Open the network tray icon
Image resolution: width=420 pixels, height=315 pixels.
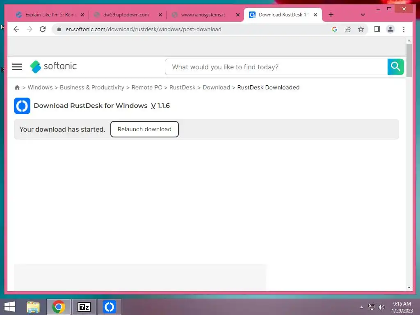(371, 307)
